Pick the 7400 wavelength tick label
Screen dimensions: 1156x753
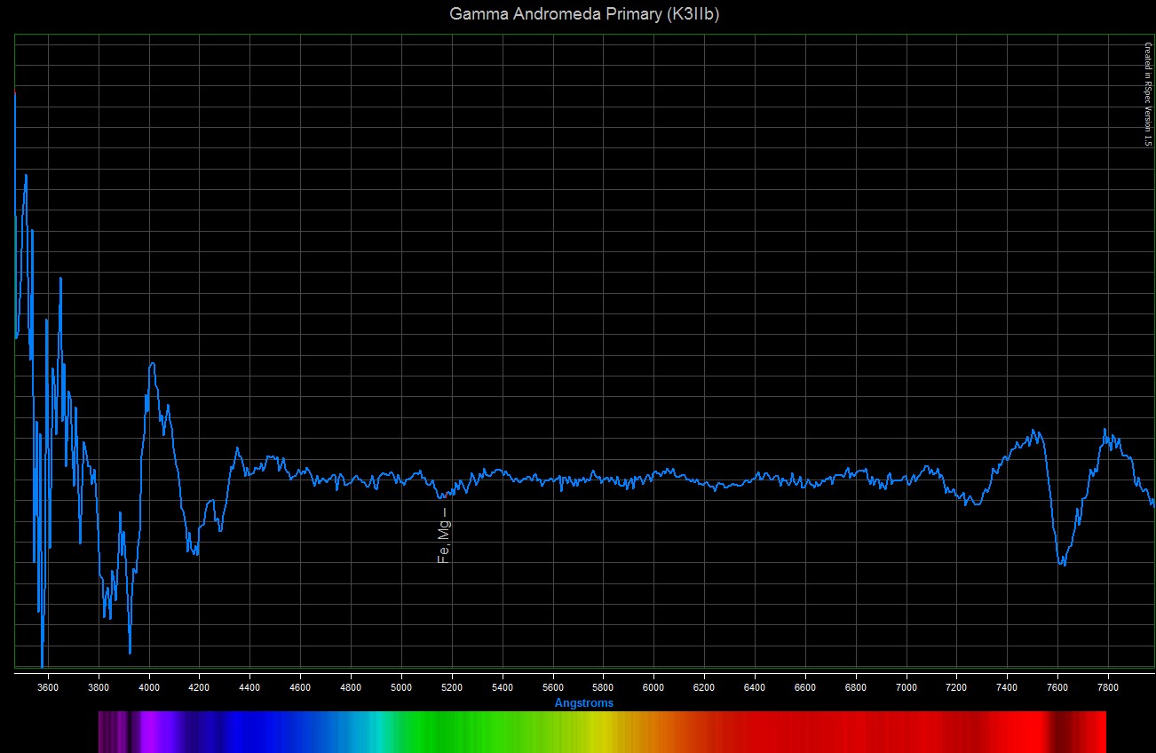click(x=1008, y=686)
